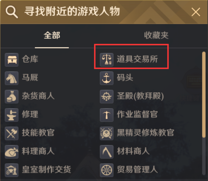Viewport: 208px width, 181px height.
Task: Click the 道具交易所 scales icon
Action: point(107,60)
